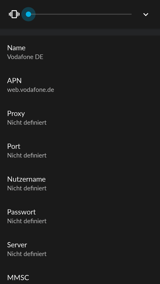Tap Nicht definiert under Nutzername
This screenshot has width=160, height=284.
(x=27, y=188)
